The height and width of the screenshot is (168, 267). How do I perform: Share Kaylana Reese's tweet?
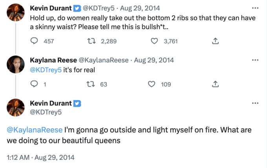click(215, 84)
